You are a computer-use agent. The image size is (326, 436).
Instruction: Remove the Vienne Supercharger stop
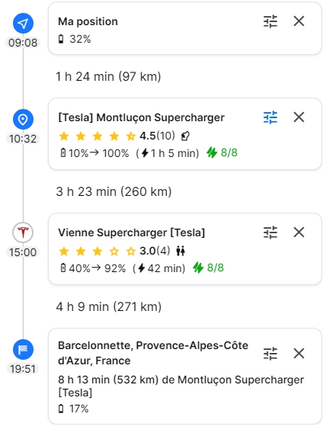[x=299, y=232]
